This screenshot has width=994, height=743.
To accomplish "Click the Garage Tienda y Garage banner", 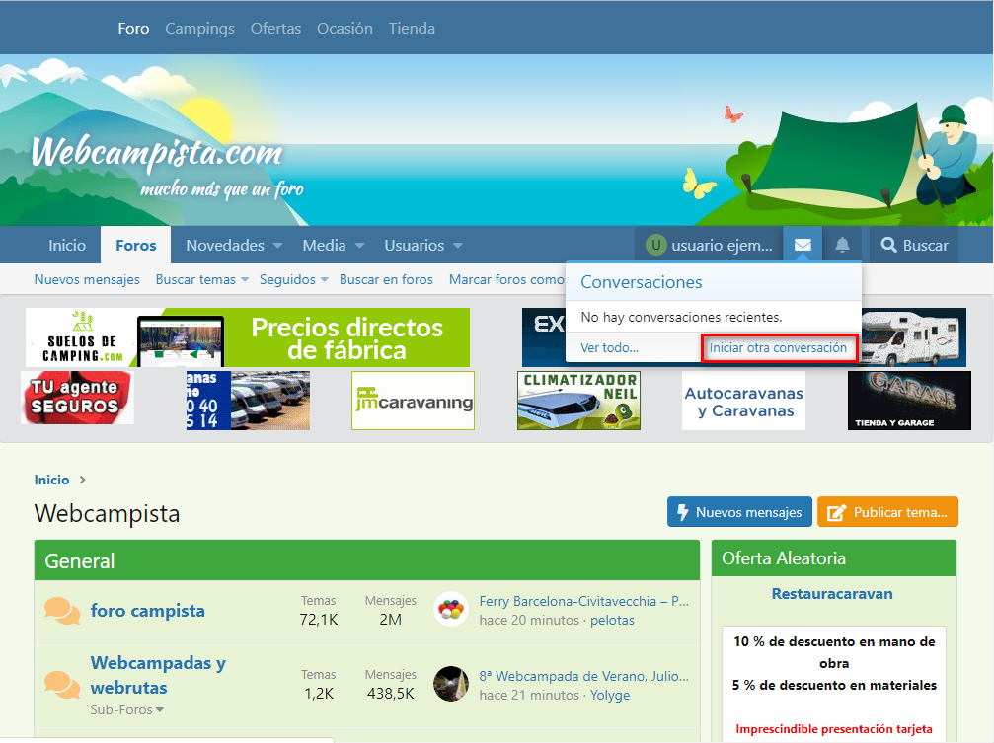I will (x=909, y=400).
